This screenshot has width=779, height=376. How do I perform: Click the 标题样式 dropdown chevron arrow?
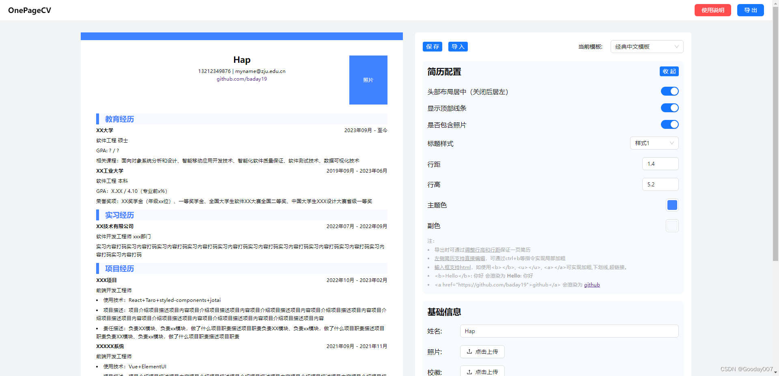coord(671,143)
